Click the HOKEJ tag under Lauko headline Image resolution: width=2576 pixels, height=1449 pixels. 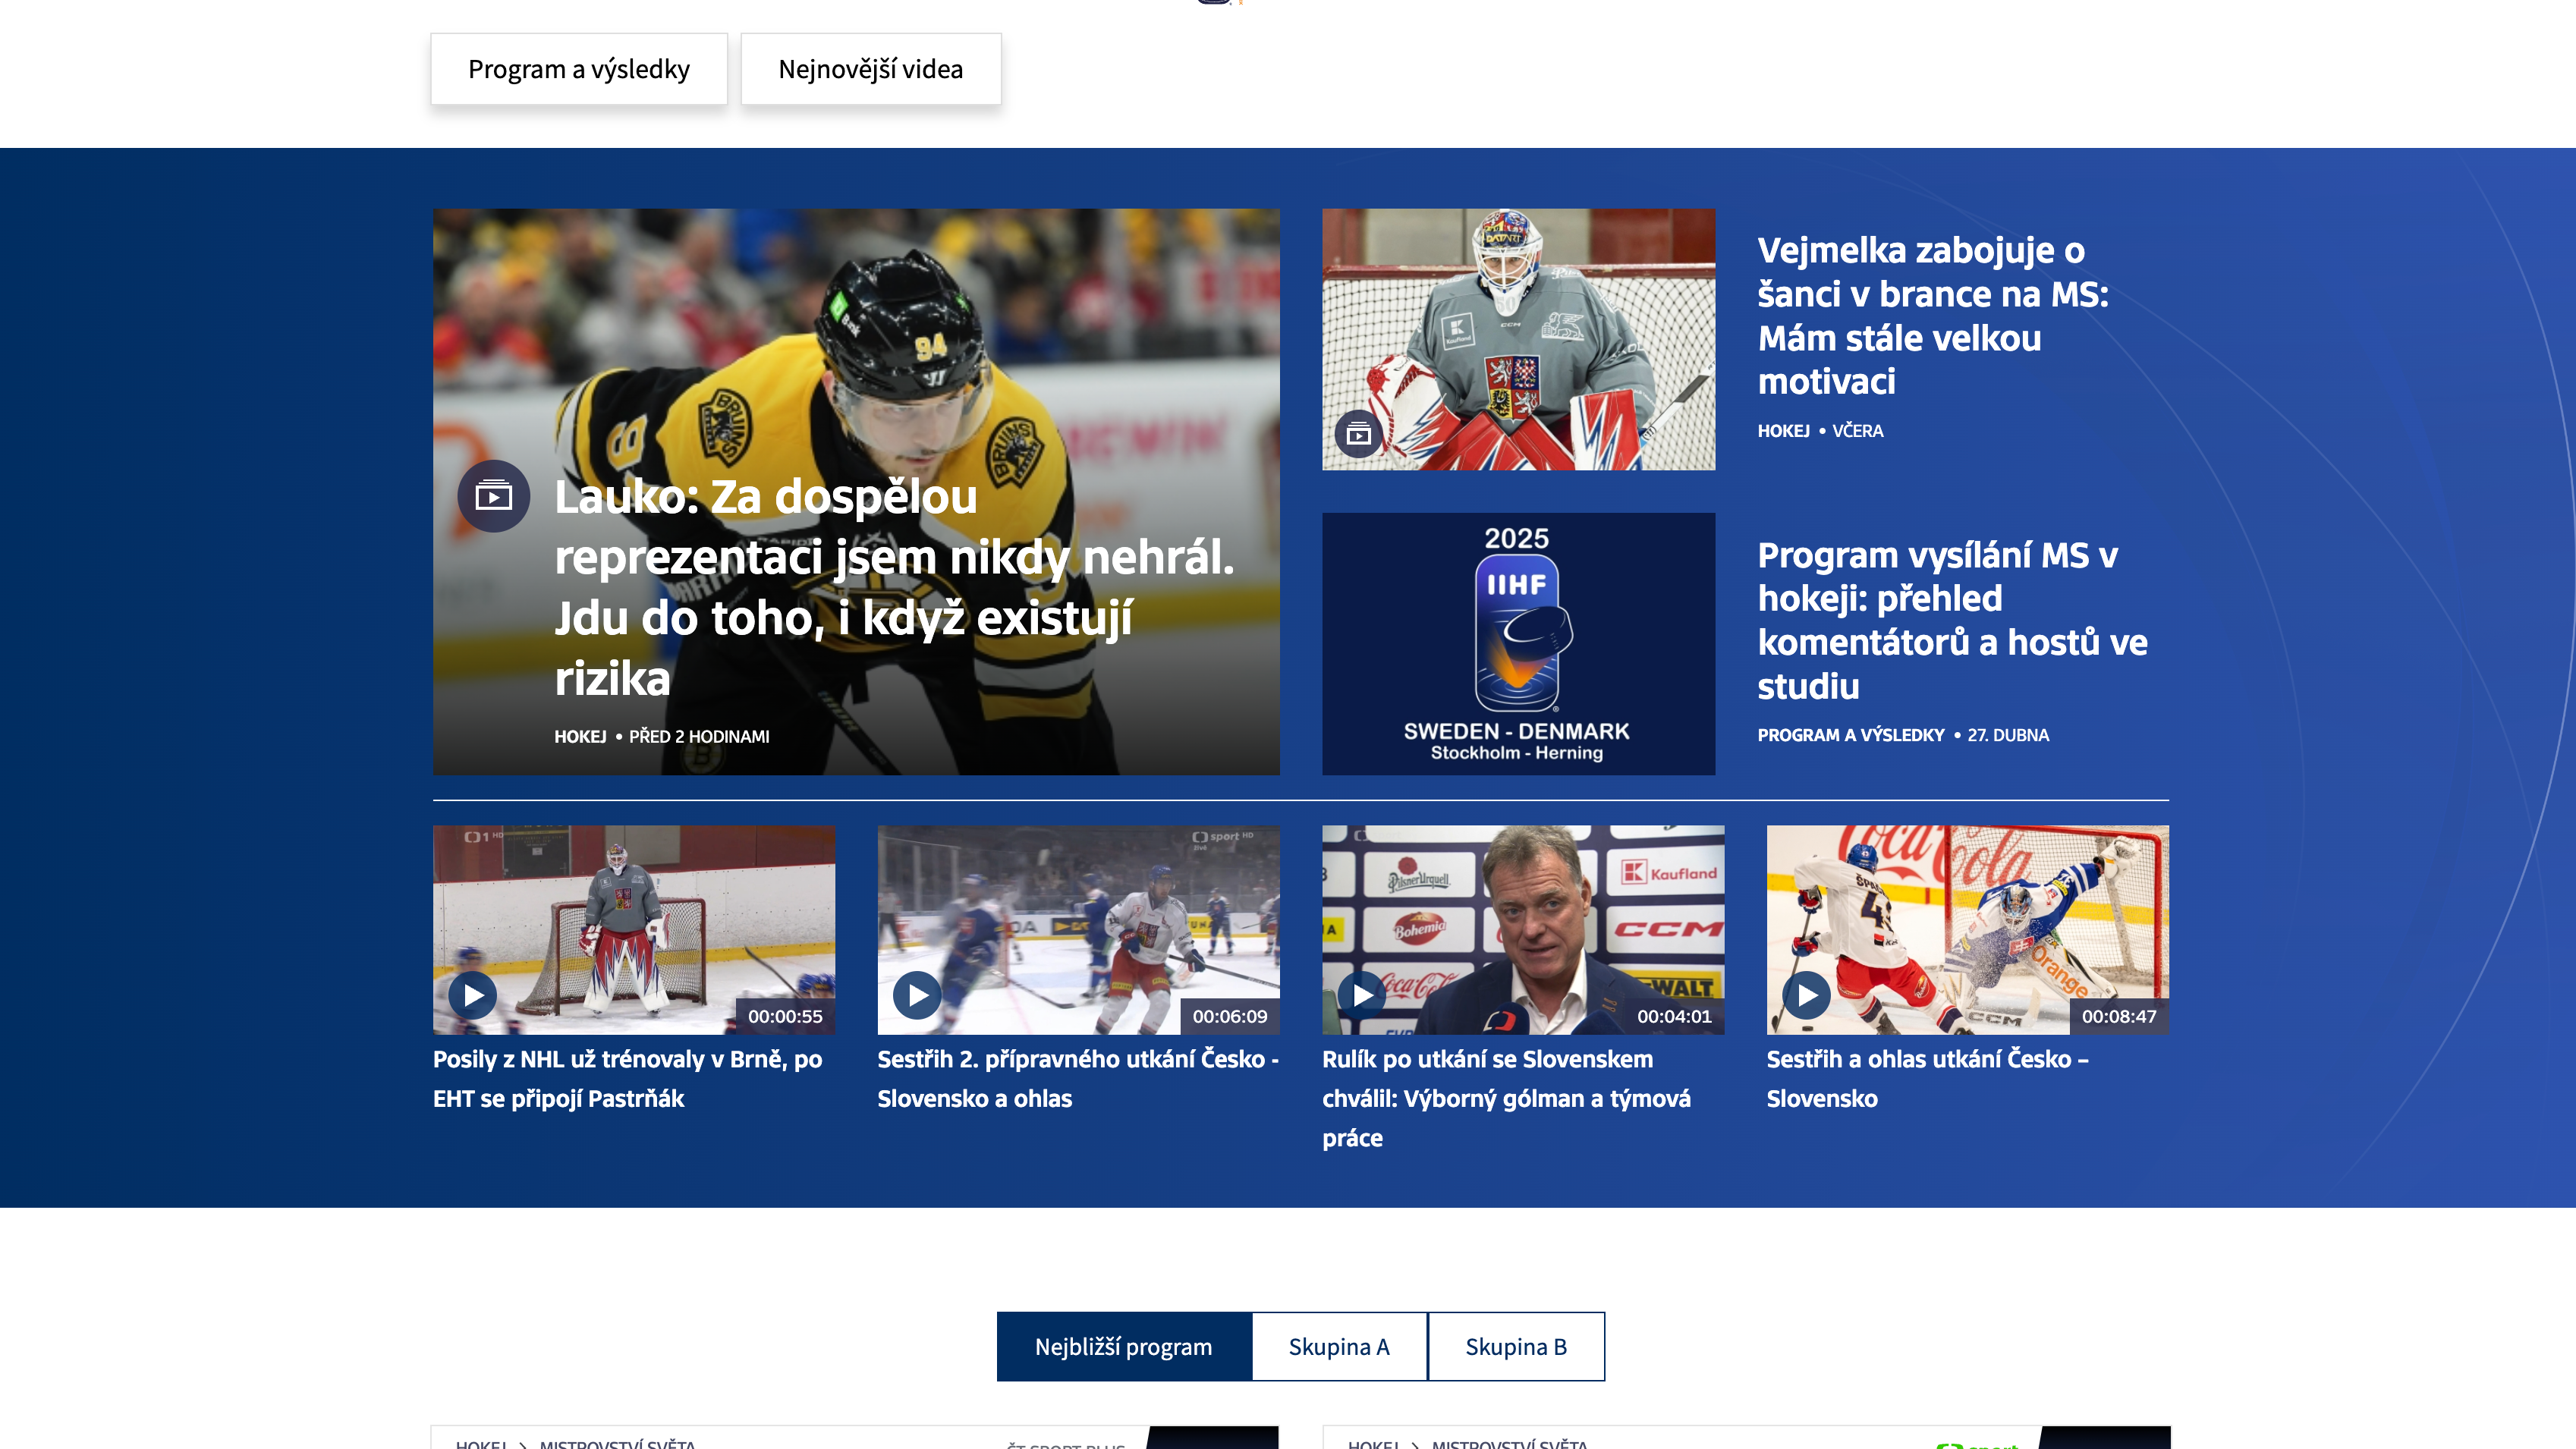coord(580,737)
